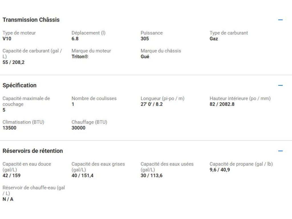Image resolution: width=292 pixels, height=219 pixels.
Task: Collapse the Réservoirs de rétention minus icon
Action: pos(280,151)
